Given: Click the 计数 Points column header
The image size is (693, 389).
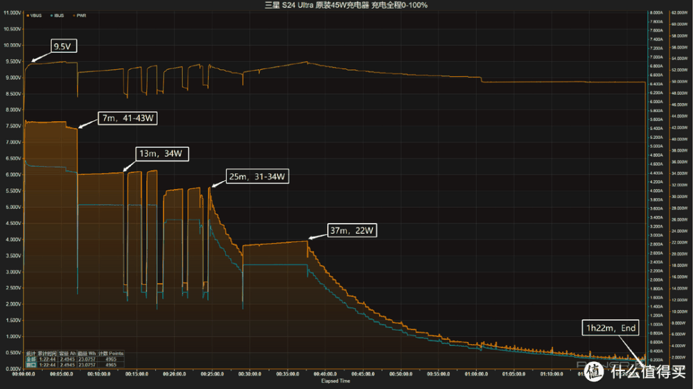Looking at the screenshot, I should coord(111,354).
